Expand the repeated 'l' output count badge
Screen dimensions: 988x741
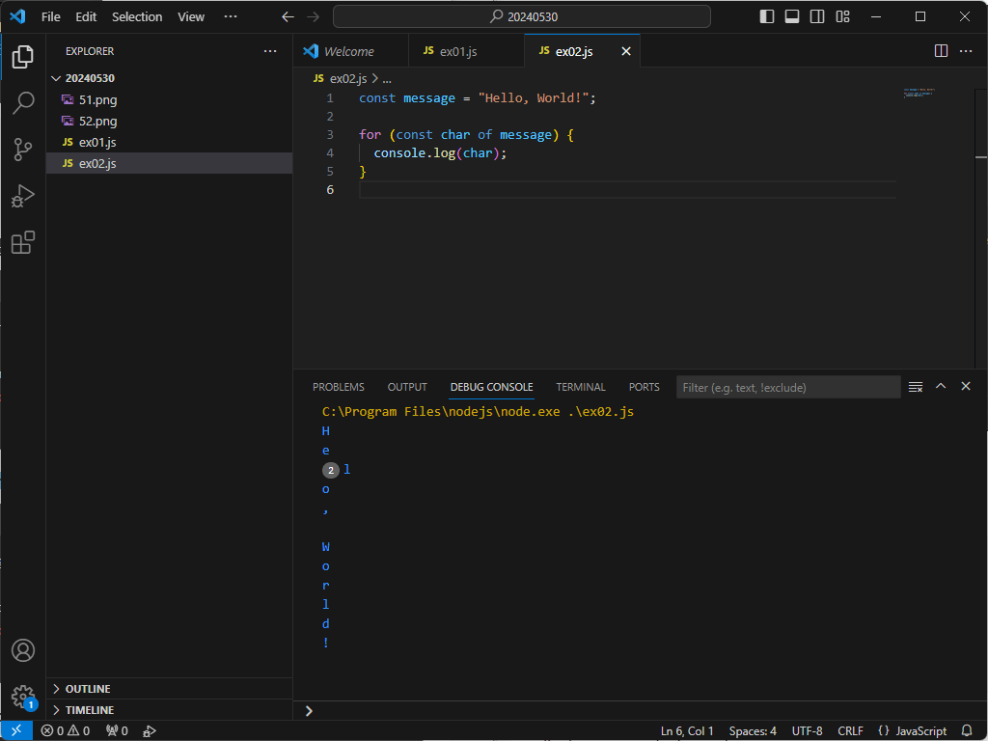[x=331, y=470]
